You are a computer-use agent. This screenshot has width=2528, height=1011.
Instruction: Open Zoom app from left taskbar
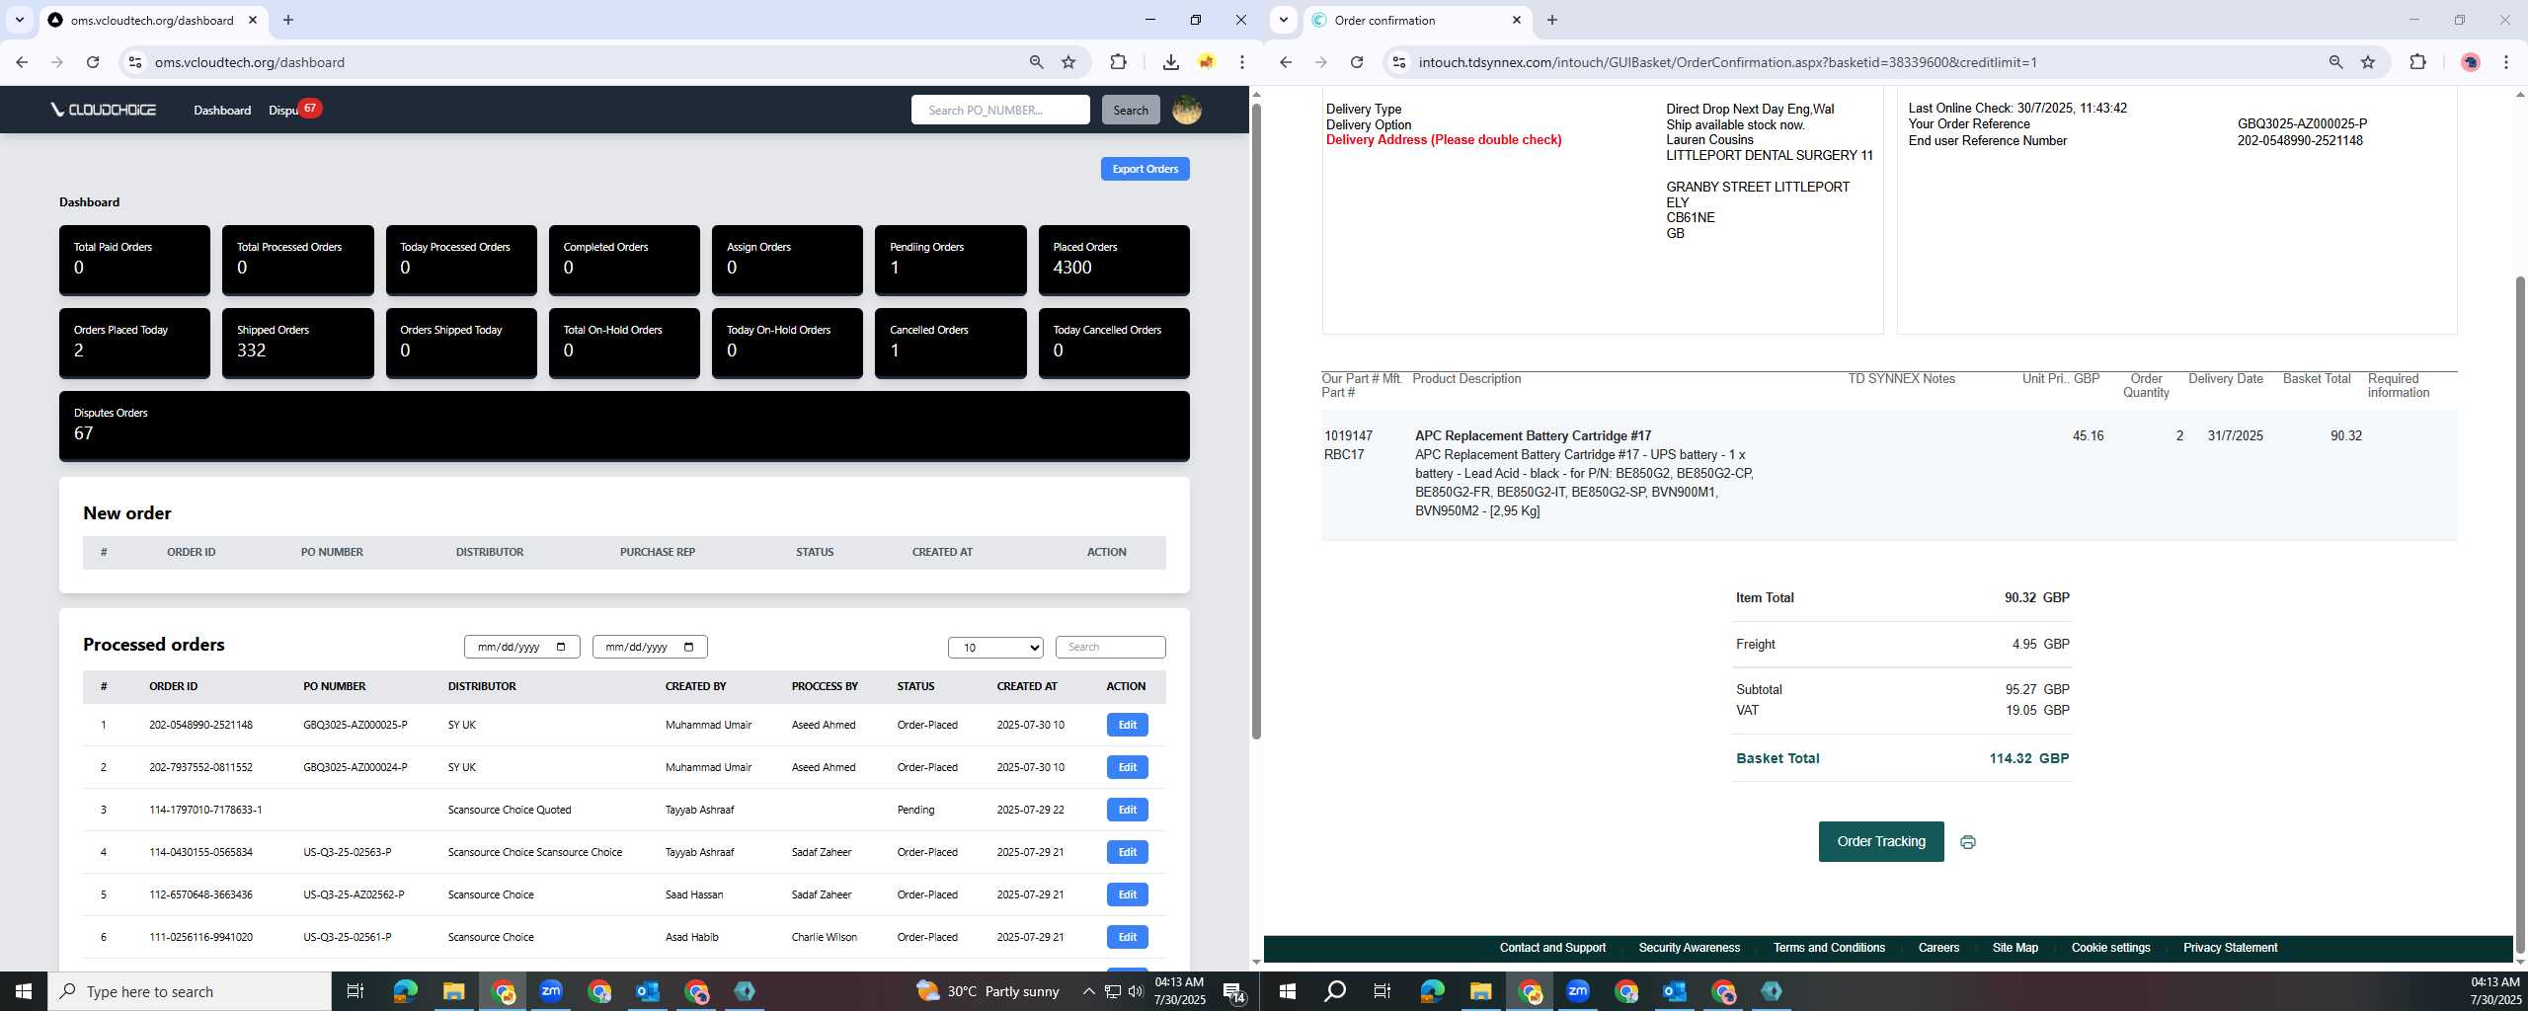pos(551,991)
